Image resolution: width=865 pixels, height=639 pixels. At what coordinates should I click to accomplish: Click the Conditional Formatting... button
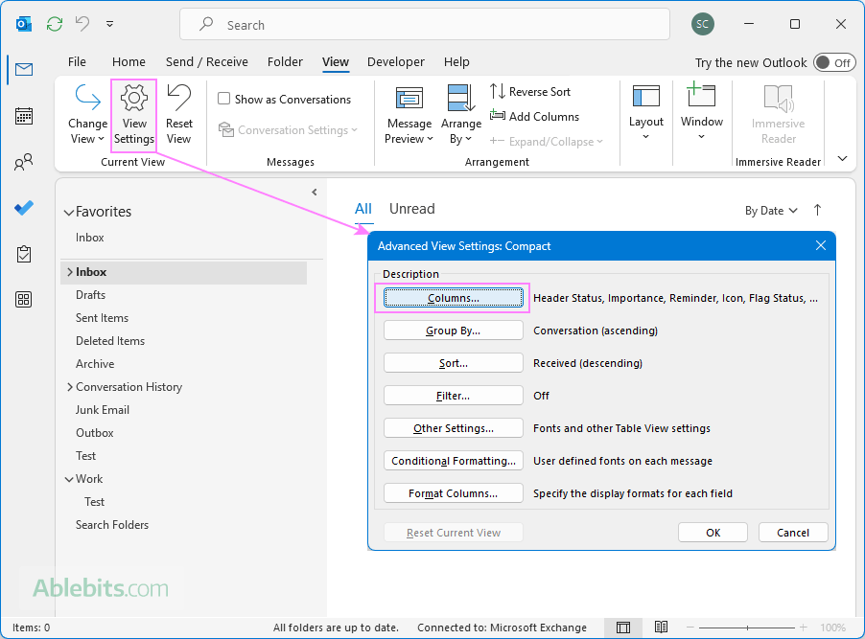[x=454, y=461]
